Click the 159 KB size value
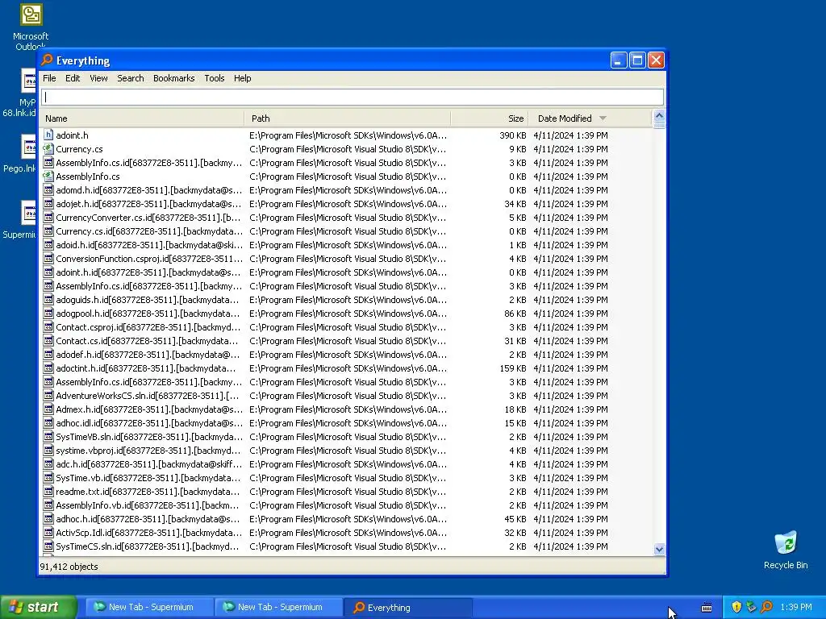Viewport: 826px width, 619px height. tap(512, 368)
